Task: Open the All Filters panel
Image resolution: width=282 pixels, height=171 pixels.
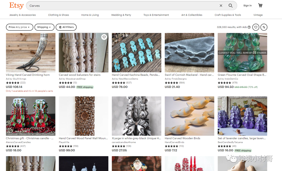Action: [66, 27]
